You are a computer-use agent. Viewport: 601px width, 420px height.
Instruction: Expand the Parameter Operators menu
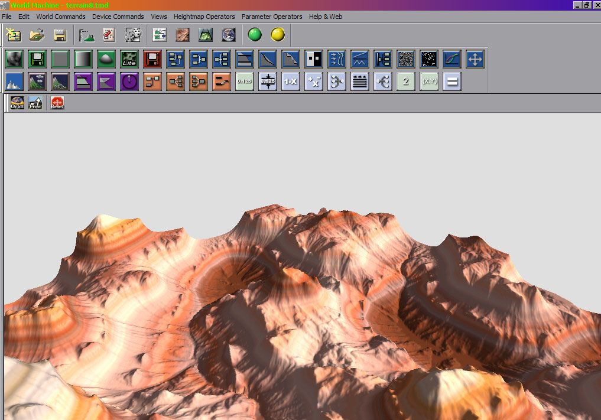click(272, 17)
